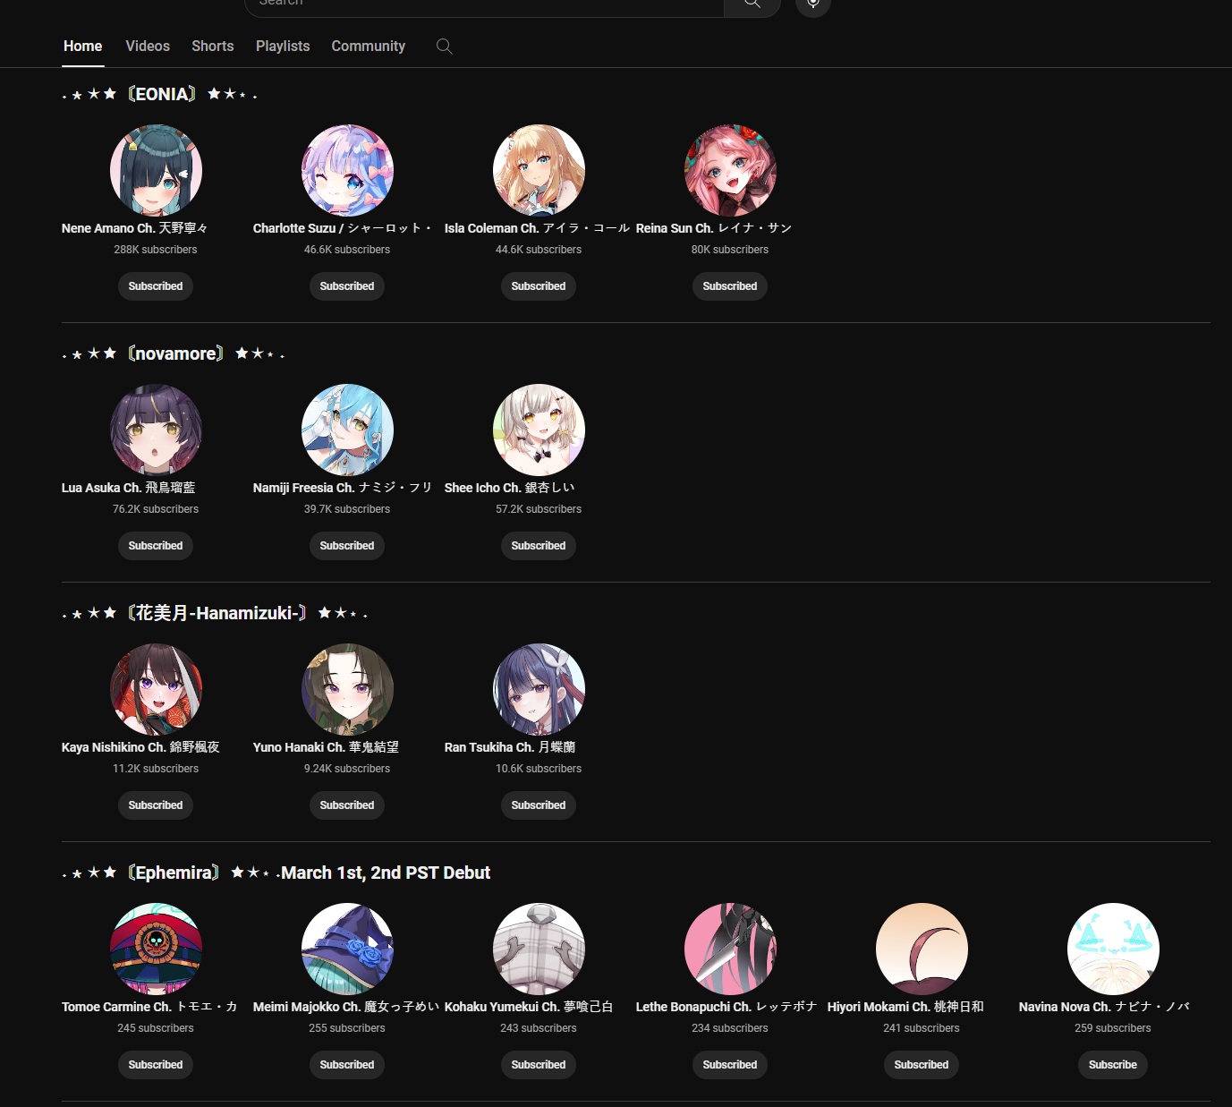Activate voice search microphone icon
The height and width of the screenshot is (1107, 1232).
(813, 4)
